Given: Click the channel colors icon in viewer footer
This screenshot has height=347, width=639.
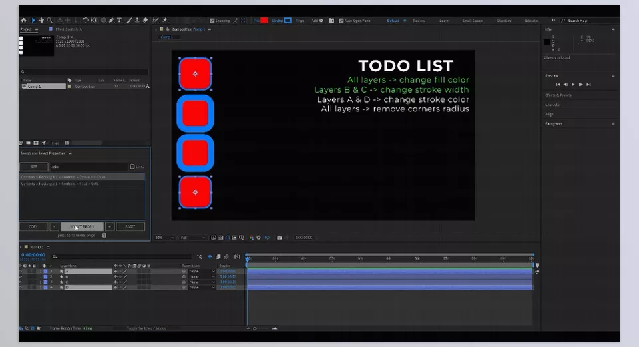Looking at the screenshot, I should tap(252, 238).
